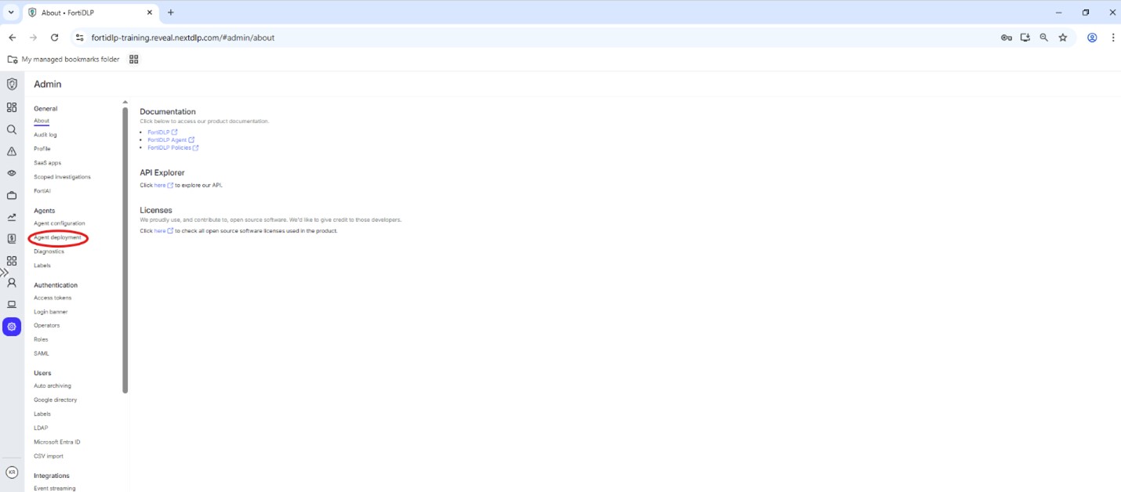Screen dimensions: 1121x492
Task: Click the site information icon in address bar
Action: pos(79,38)
